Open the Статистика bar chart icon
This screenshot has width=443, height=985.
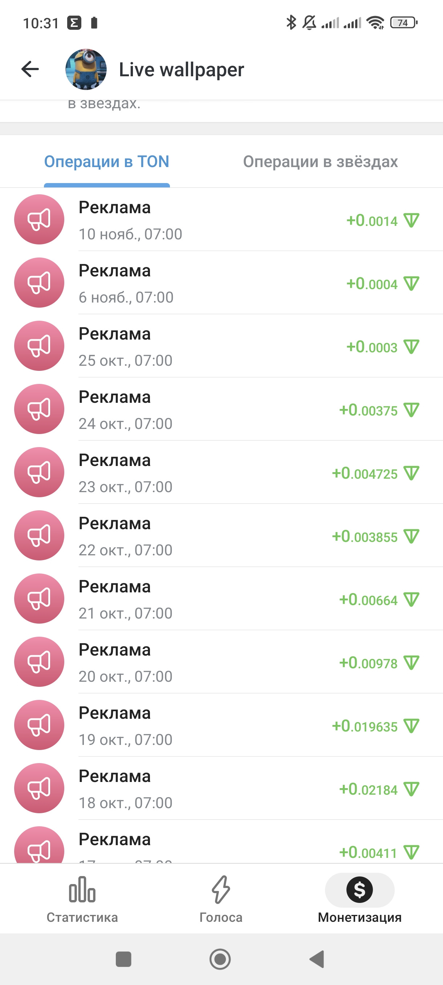[x=82, y=889]
